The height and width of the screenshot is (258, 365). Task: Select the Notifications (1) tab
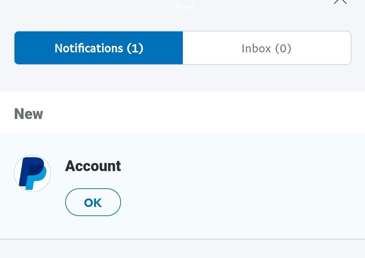[x=99, y=48]
